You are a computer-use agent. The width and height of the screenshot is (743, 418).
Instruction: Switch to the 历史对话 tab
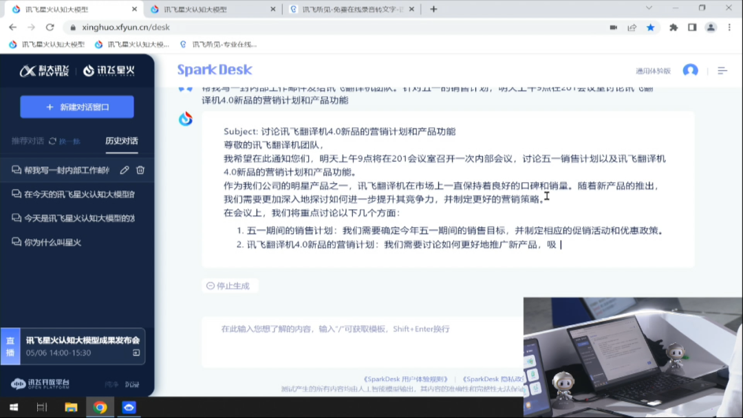coord(121,141)
